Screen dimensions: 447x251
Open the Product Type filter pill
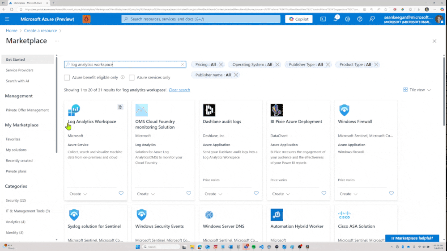(x=355, y=65)
